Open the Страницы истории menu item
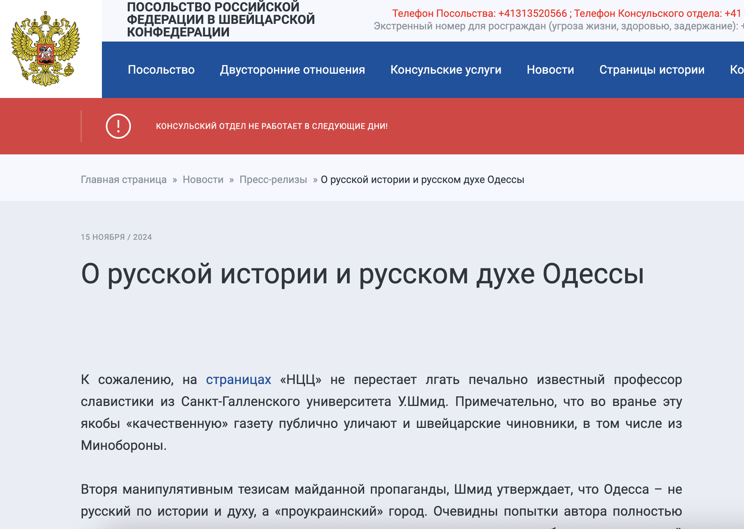 point(651,70)
